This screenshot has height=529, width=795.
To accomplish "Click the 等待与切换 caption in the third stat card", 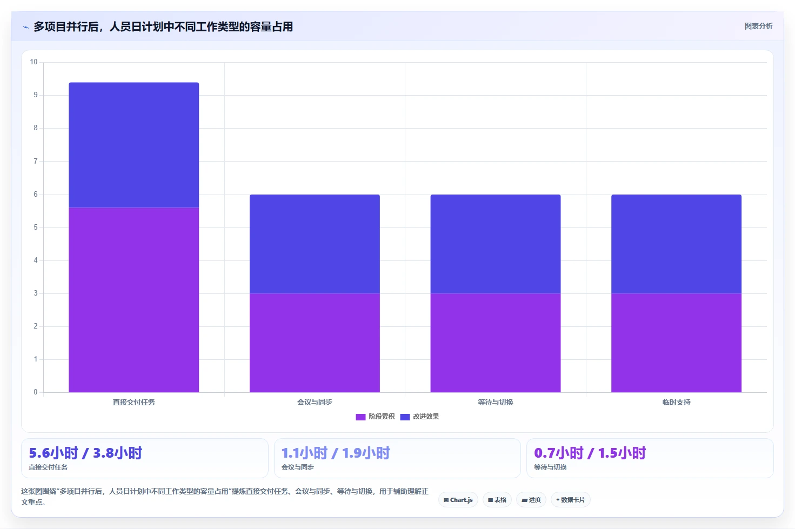I will (x=550, y=467).
